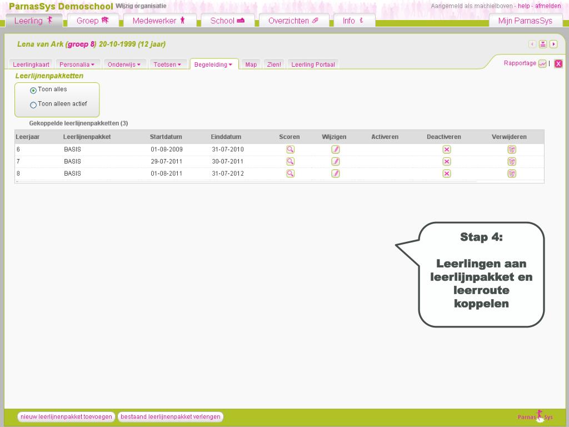
Task: Edit the leerjaar 6 BASIS package
Action: click(x=335, y=149)
